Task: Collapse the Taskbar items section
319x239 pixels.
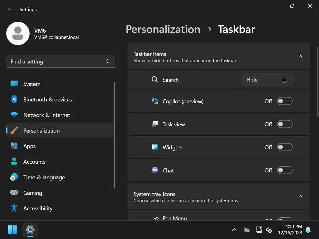Action: pos(300,56)
